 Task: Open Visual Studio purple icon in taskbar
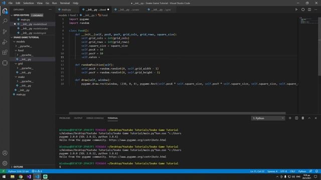[x=29, y=176]
